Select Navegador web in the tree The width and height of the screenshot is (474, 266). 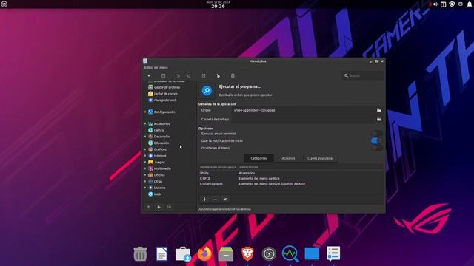(165, 100)
